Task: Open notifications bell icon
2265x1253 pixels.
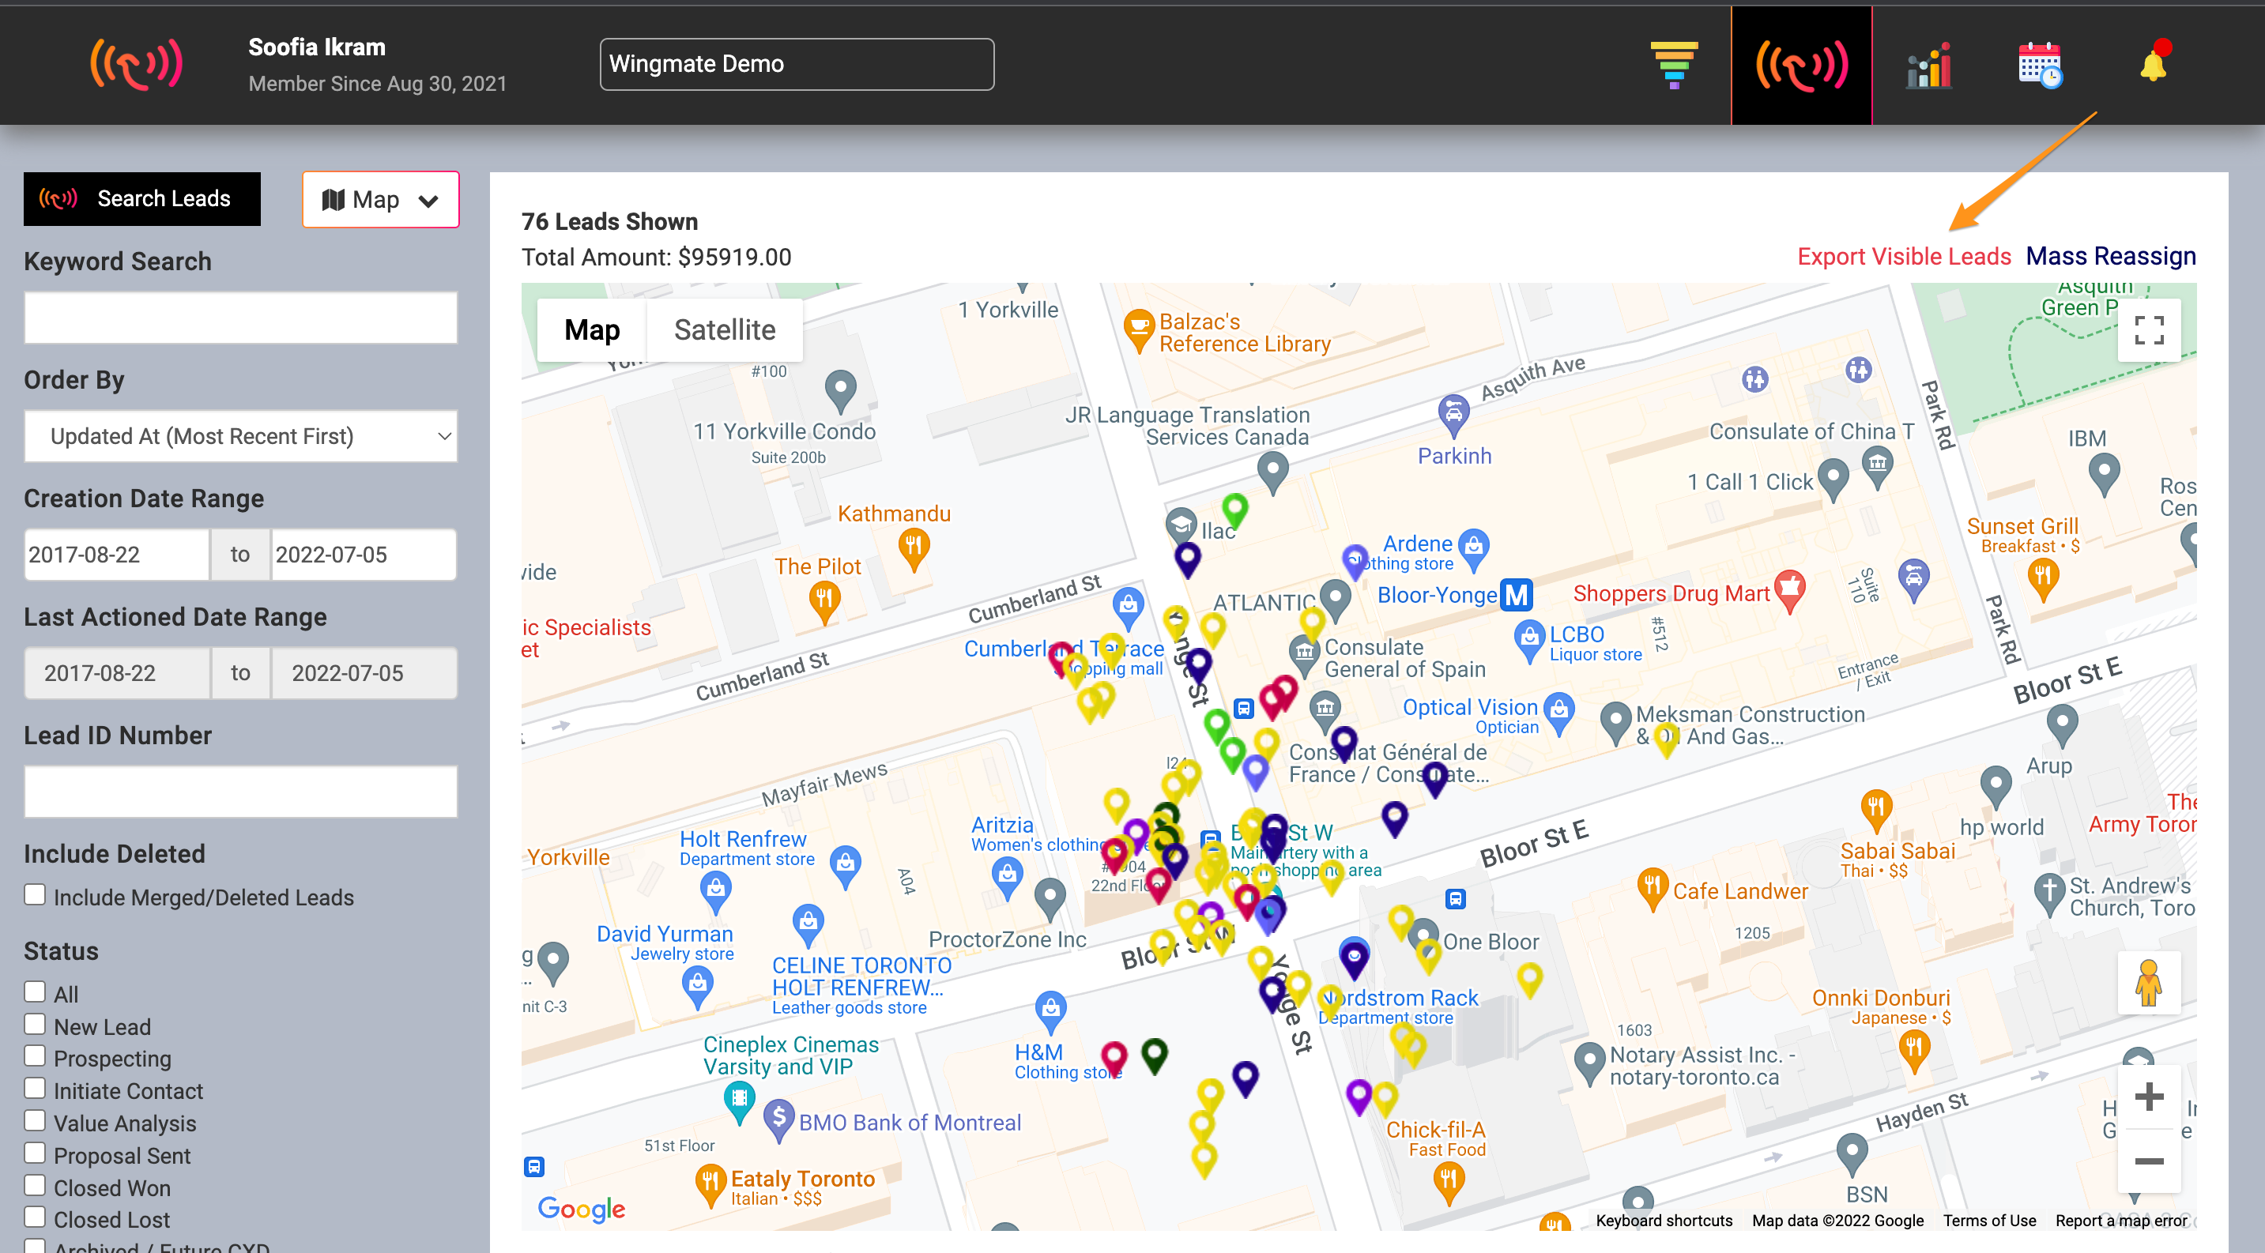Action: (x=2154, y=63)
